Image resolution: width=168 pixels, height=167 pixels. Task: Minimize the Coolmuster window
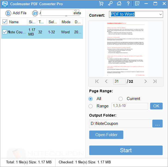[146, 4]
